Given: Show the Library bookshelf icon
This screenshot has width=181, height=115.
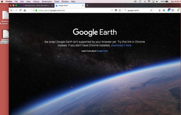Looking at the screenshot, I should (x=164, y=10).
